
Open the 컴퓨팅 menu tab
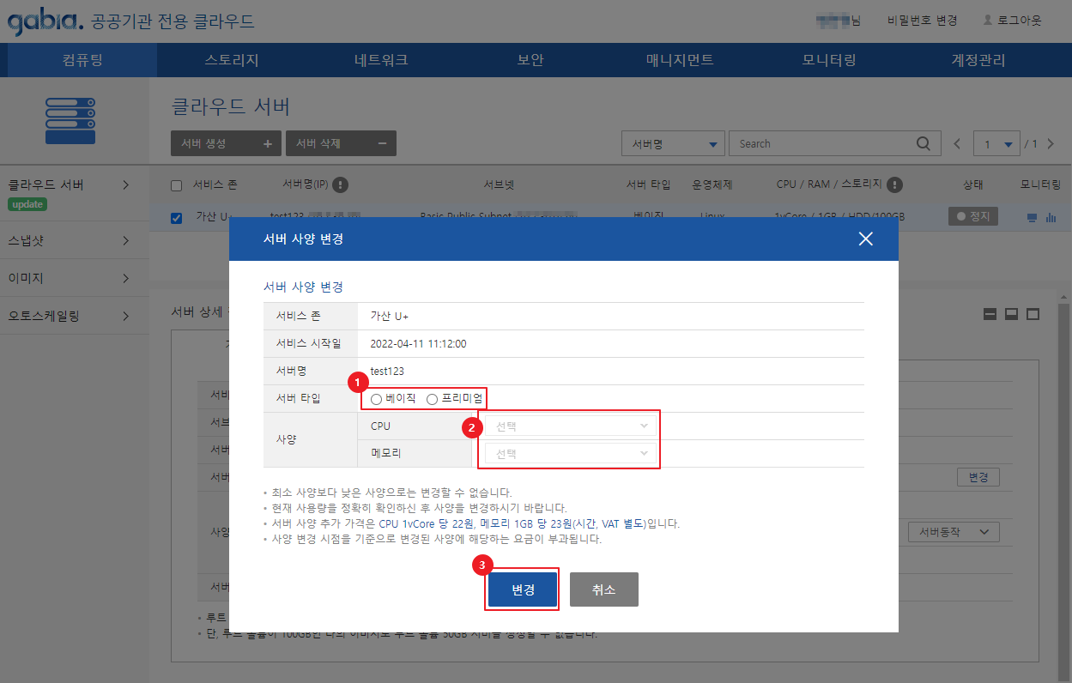(82, 60)
